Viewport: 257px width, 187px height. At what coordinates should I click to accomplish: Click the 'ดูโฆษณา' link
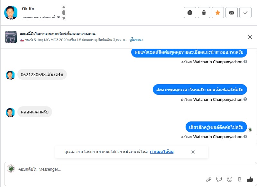coord(136,40)
